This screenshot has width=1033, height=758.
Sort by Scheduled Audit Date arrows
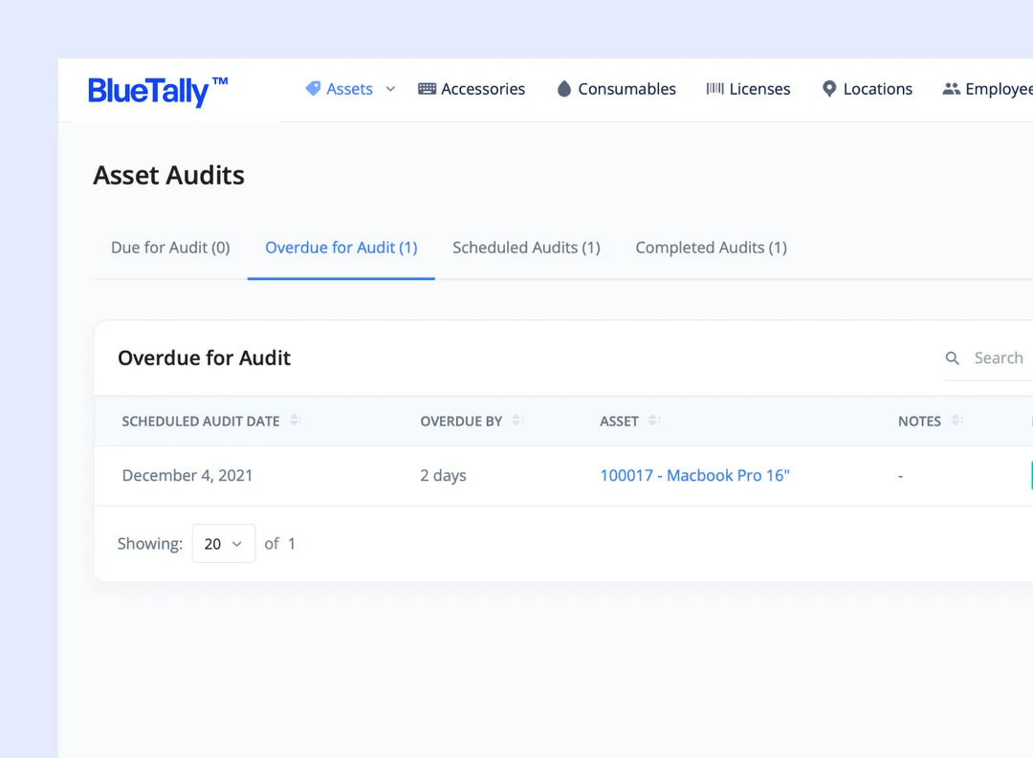point(296,420)
